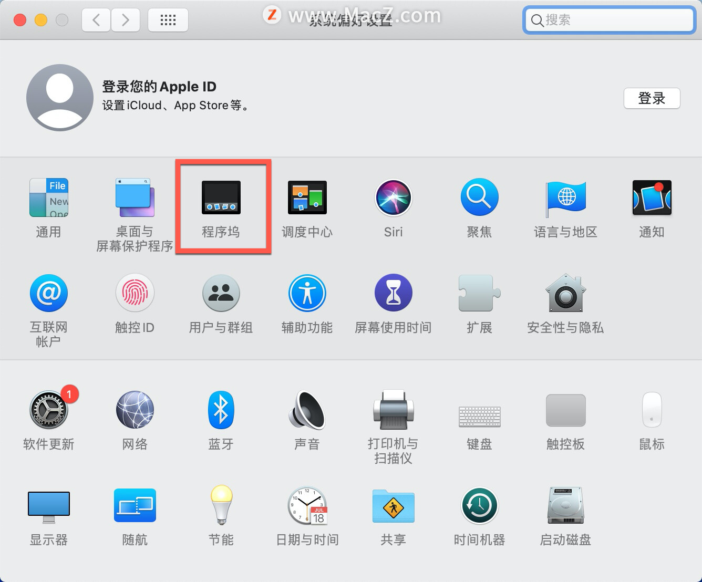Click the 登录 sign-in button
702x582 pixels.
[x=652, y=98]
